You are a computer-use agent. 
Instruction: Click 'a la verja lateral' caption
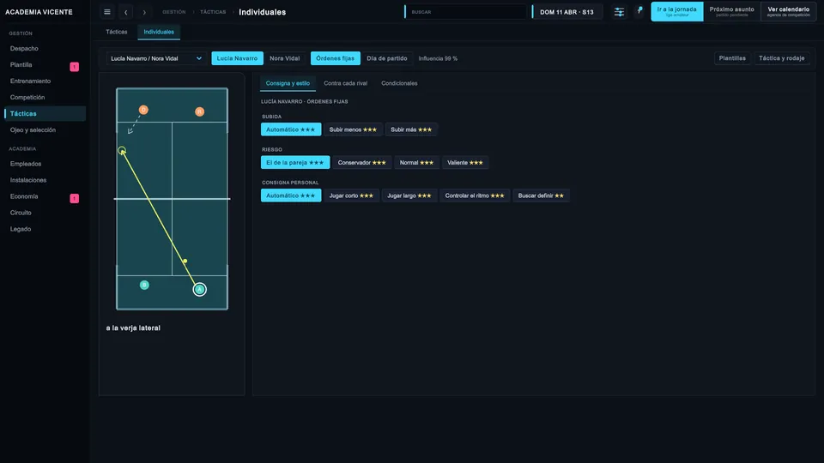point(133,328)
